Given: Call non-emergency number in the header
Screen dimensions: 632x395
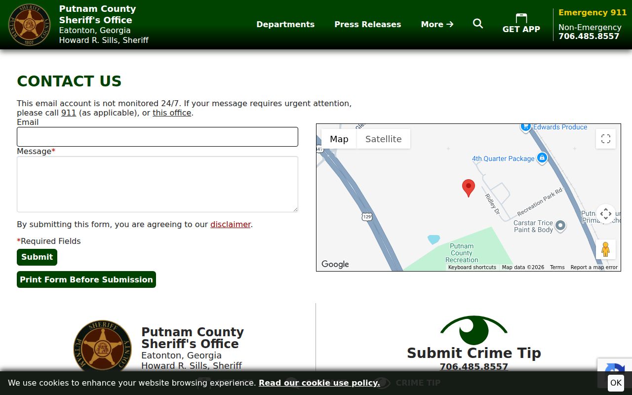Looking at the screenshot, I should pyautogui.click(x=589, y=36).
